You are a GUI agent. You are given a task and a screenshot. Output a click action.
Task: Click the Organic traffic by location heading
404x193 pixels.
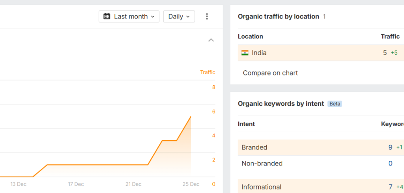coord(278,17)
